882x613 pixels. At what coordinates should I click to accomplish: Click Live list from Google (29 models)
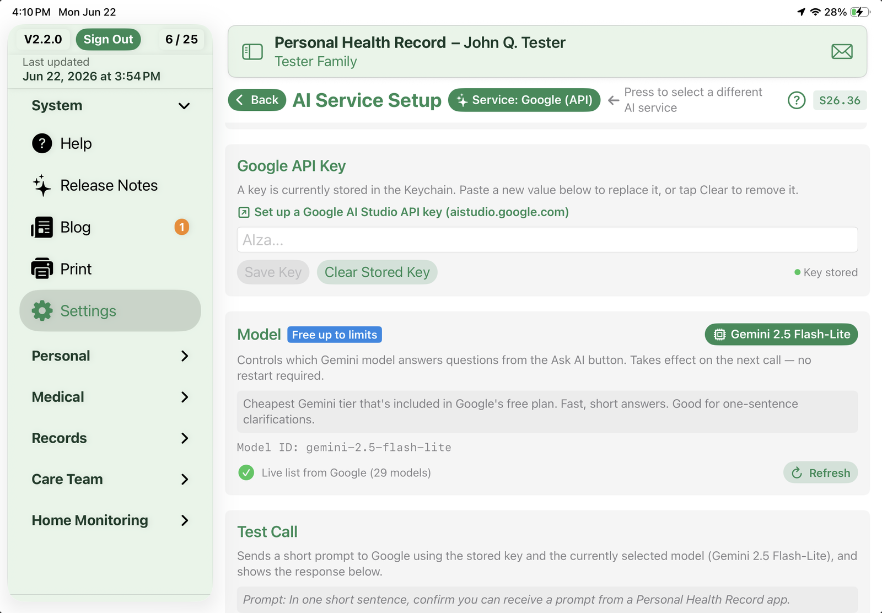pos(346,472)
